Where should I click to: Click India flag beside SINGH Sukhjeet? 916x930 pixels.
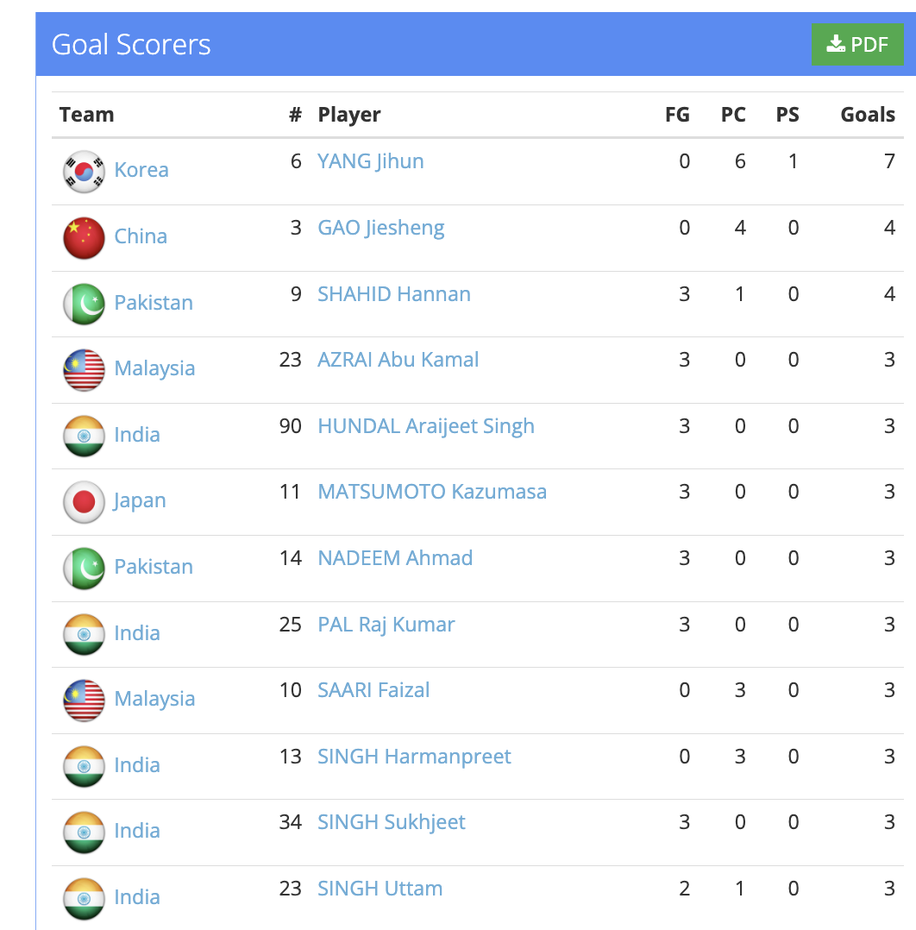pos(84,832)
